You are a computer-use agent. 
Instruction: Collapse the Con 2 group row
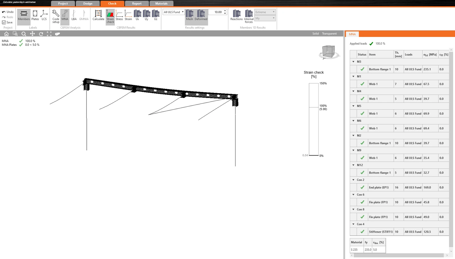tap(353, 180)
